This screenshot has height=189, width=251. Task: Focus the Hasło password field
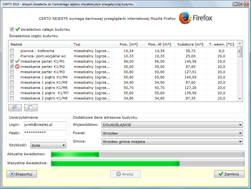coord(45,133)
